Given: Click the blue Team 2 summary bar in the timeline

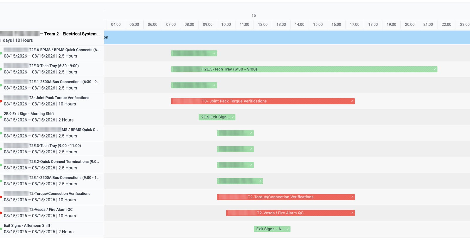Looking at the screenshot, I should [287, 37].
